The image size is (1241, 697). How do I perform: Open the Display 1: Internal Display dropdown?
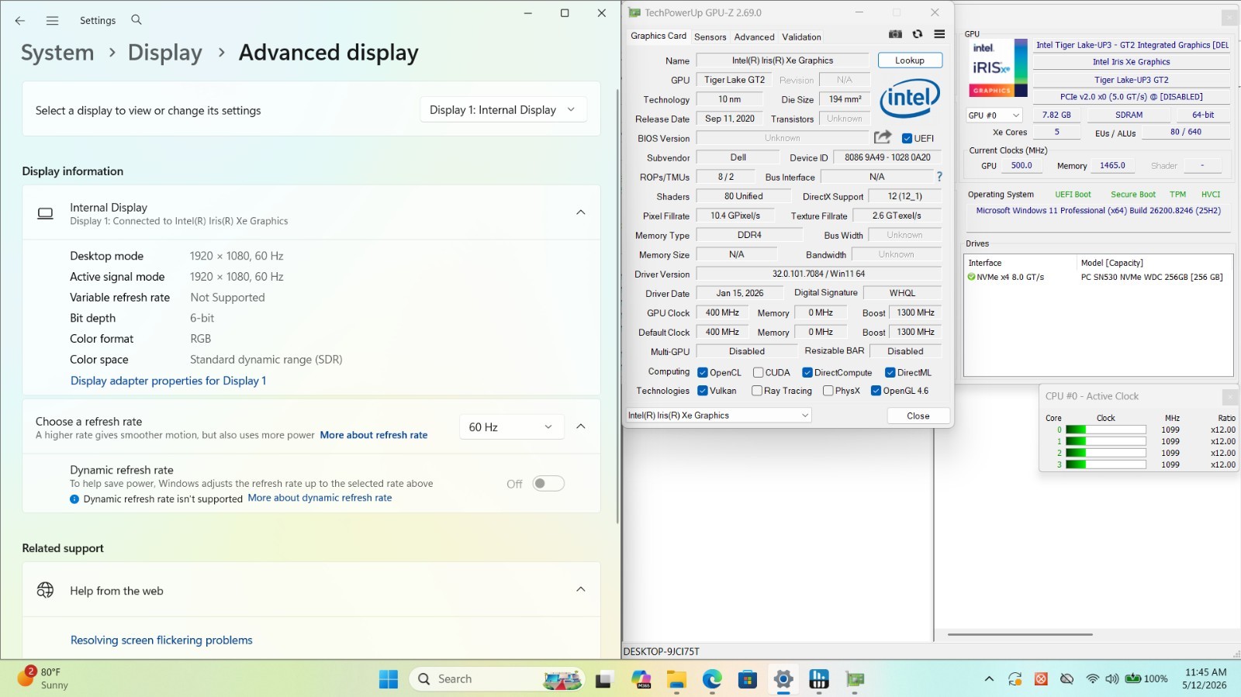(x=503, y=110)
